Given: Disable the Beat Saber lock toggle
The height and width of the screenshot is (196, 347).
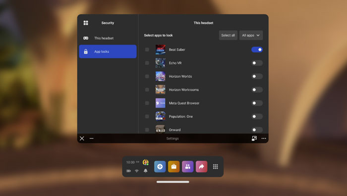Looking at the screenshot, I should [257, 49].
